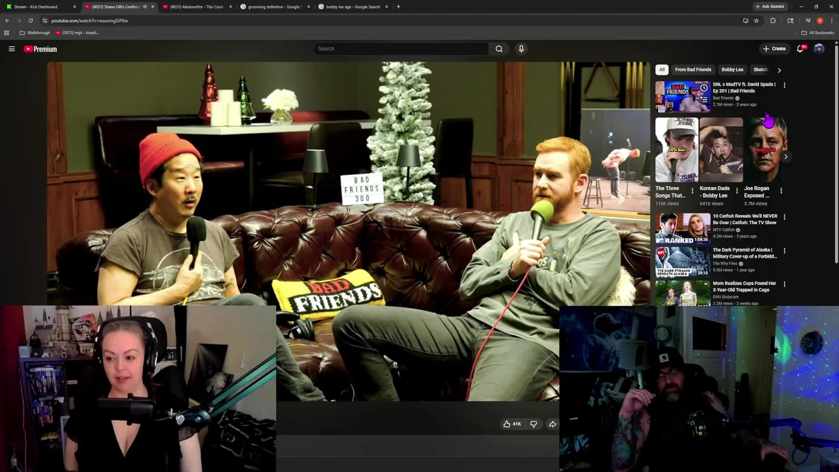
Task: Show more shorts with the shelf arrow
Action: coord(785,157)
